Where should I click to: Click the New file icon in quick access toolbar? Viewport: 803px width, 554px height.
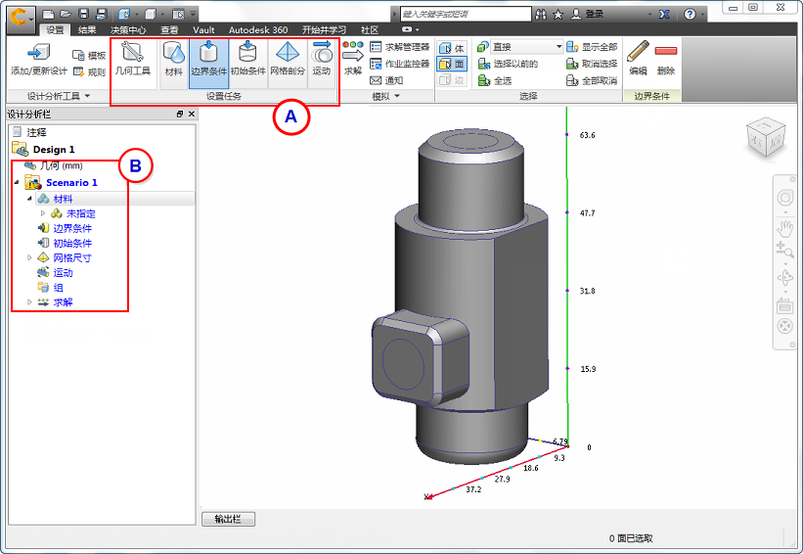(x=48, y=15)
